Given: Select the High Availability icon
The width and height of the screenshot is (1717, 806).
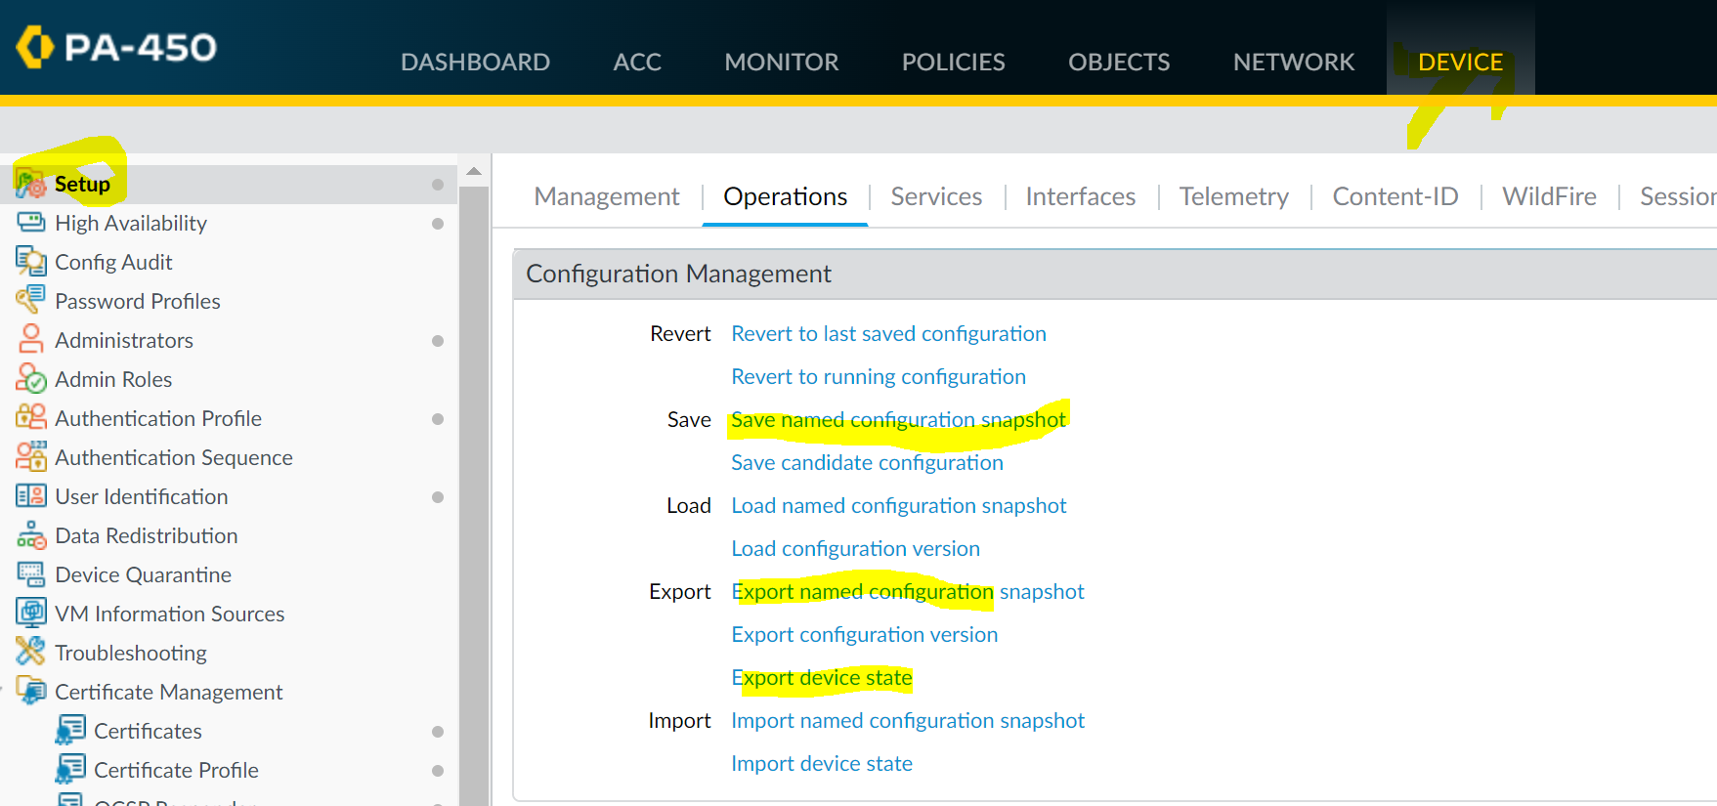Looking at the screenshot, I should [x=30, y=223].
